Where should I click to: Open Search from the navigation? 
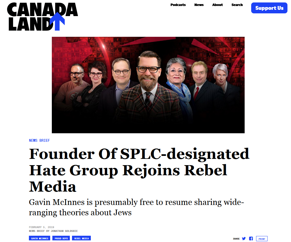pos(237,5)
